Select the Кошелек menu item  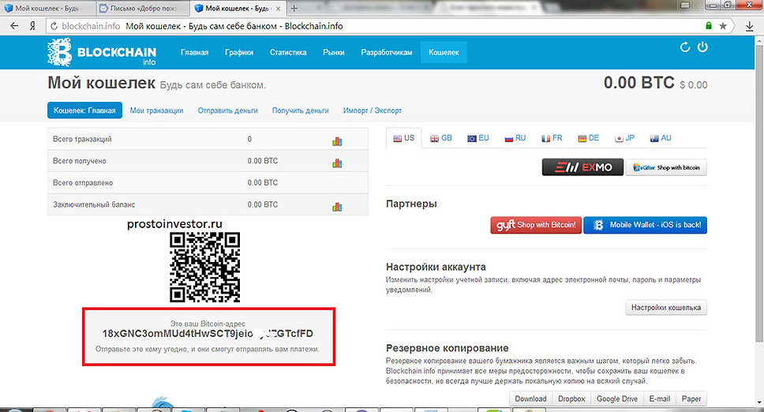coord(444,53)
